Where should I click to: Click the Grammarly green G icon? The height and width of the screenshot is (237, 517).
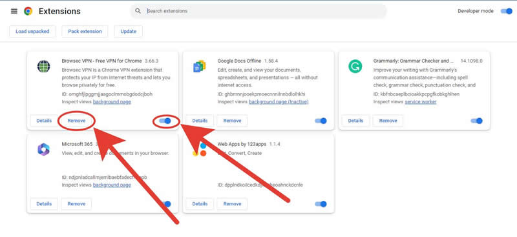click(355, 67)
